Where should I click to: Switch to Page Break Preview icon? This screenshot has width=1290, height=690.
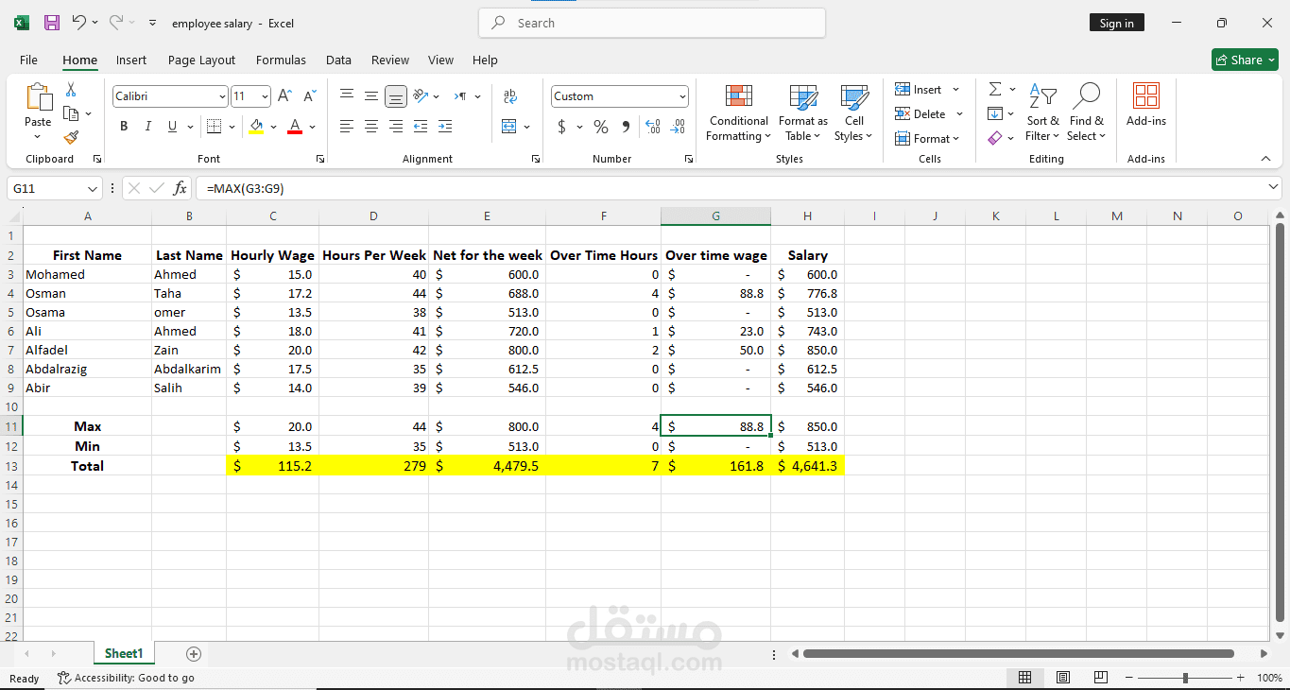1100,678
